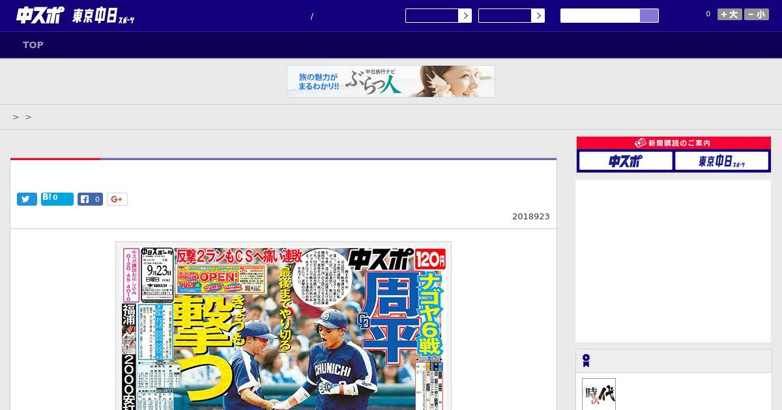Viewport: 782px width, 410px height.
Task: Click the second dropdown arrow button
Action: (x=538, y=16)
